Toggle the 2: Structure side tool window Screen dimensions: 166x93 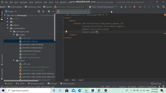pyautogui.click(x=2, y=60)
